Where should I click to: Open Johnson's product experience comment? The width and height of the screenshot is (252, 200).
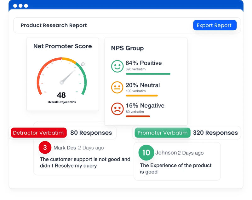175,168
